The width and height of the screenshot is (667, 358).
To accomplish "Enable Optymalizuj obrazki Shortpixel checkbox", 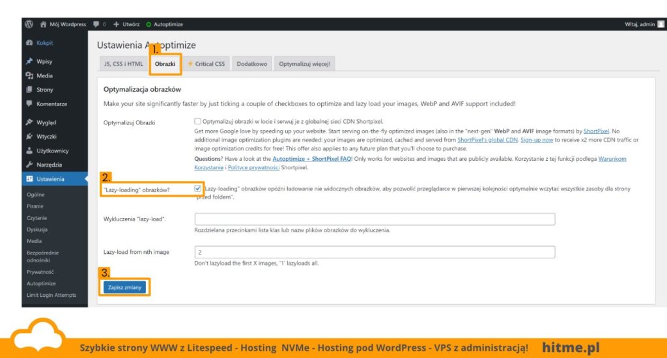I will [x=197, y=121].
